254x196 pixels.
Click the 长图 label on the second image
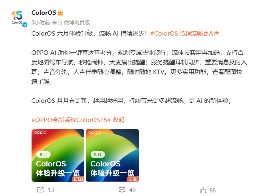point(133,179)
